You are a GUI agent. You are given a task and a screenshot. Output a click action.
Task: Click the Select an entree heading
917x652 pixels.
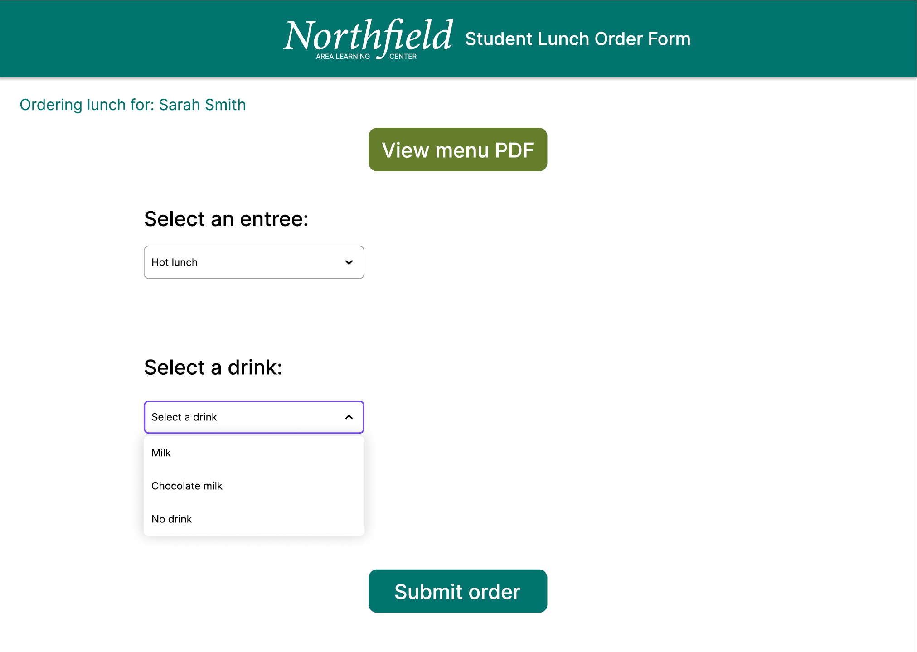(x=226, y=219)
